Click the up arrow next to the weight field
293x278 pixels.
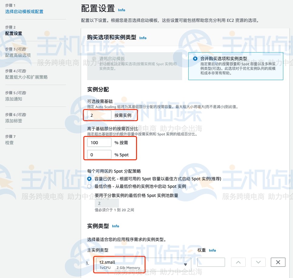coord(238,262)
